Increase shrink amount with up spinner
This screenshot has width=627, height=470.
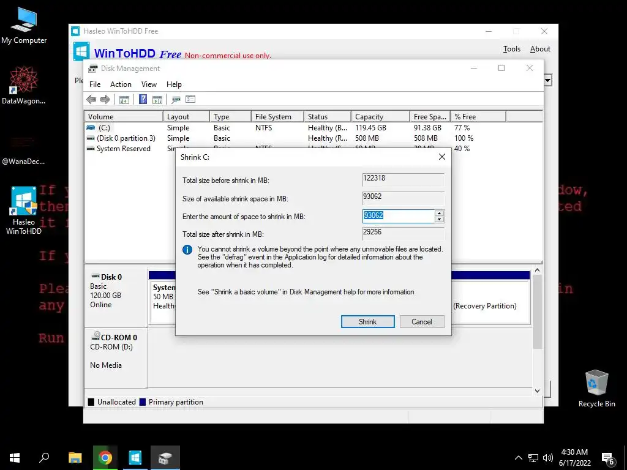(439, 213)
